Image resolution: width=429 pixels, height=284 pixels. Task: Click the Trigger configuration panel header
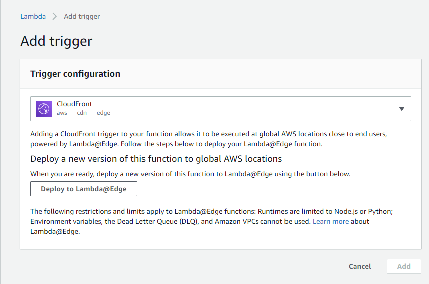tap(75, 74)
